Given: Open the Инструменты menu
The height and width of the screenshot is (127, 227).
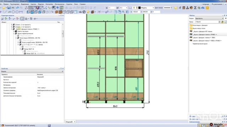Looking at the screenshot, I should (x=60, y=4).
